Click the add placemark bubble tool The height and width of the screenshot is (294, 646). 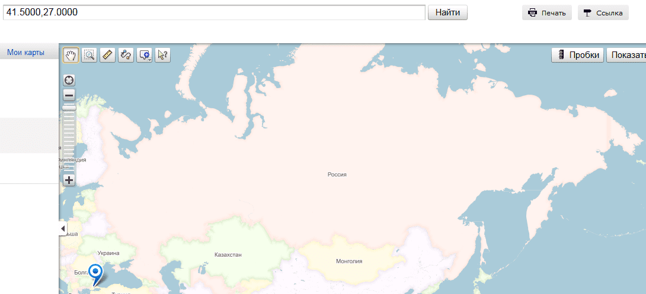pos(145,55)
